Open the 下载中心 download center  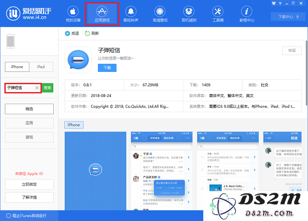click(x=289, y=17)
